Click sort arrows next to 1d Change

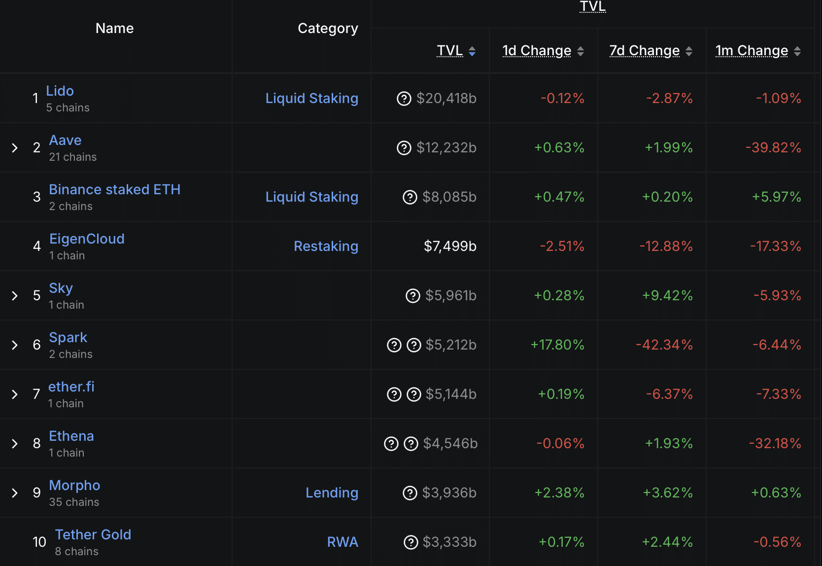click(x=581, y=51)
